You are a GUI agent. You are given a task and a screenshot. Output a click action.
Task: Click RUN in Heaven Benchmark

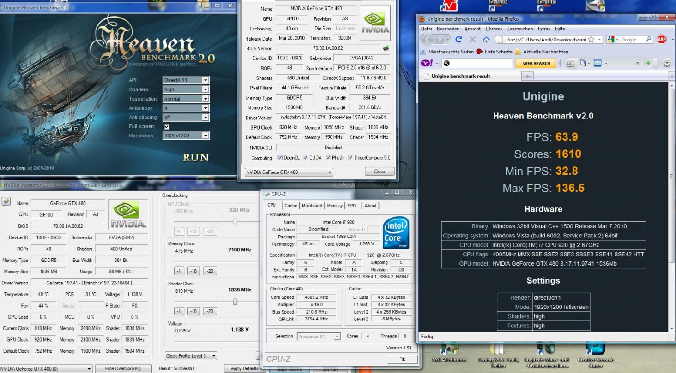point(196,158)
